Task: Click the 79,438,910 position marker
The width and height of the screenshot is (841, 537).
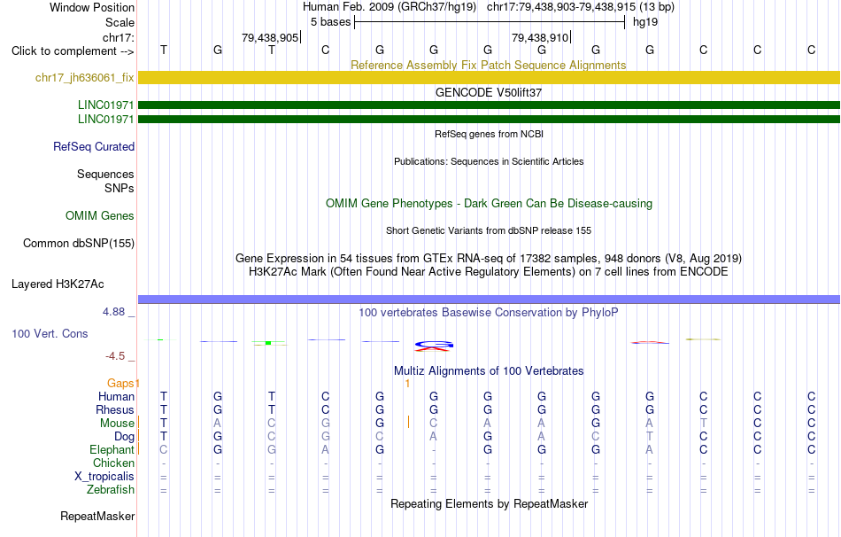Action: coord(540,37)
